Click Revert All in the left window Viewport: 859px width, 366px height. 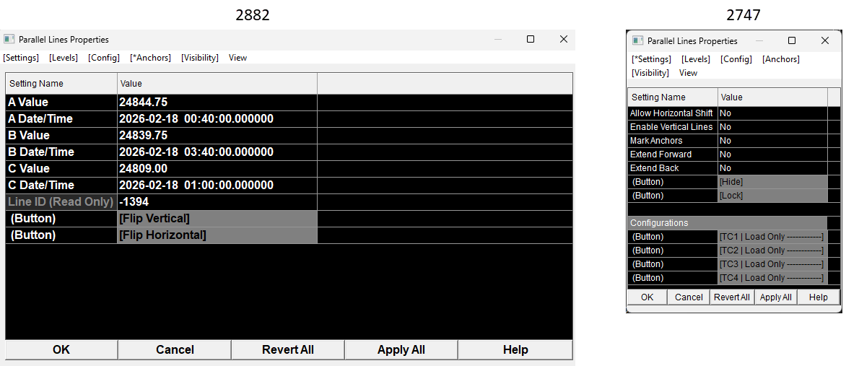coord(288,349)
